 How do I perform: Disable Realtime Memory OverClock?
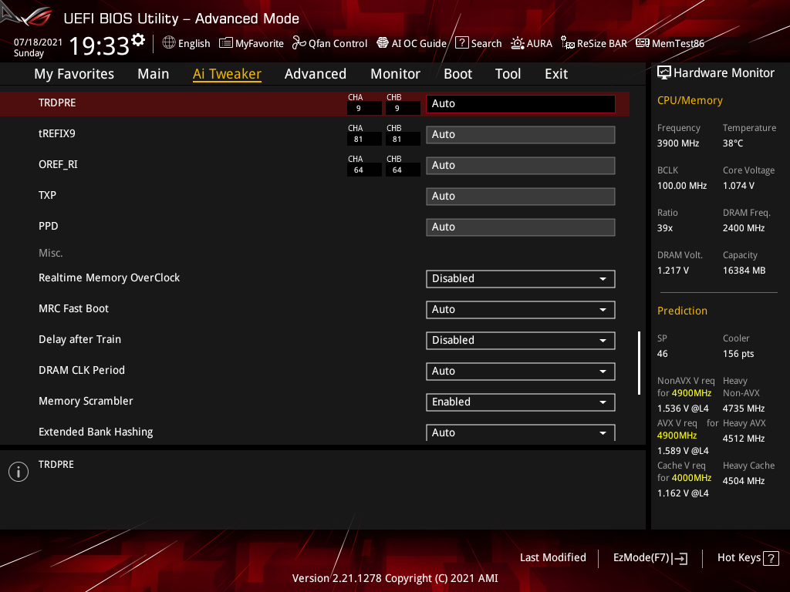[520, 278]
